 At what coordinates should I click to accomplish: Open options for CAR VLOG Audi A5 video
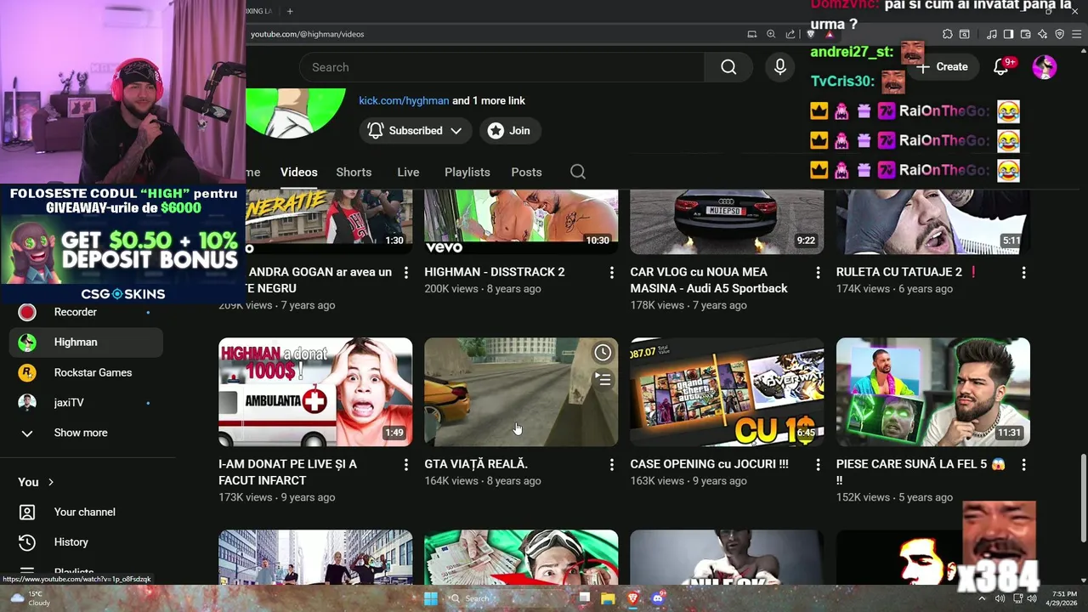818,273
